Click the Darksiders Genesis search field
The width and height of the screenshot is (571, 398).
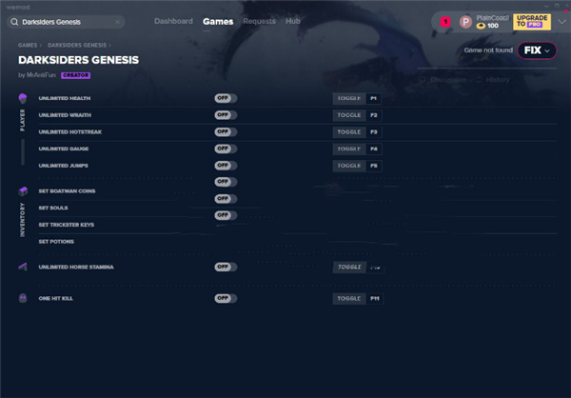tap(66, 22)
